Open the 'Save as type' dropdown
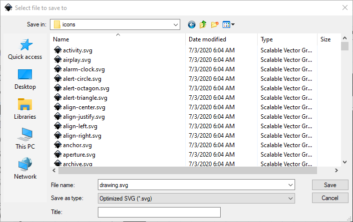 pyautogui.click(x=291, y=199)
